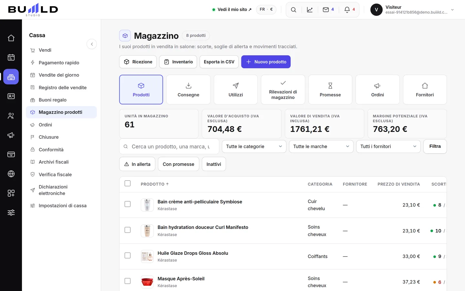The width and height of the screenshot is (465, 291).
Task: Open the clients people icon in the left rail
Action: (11, 116)
